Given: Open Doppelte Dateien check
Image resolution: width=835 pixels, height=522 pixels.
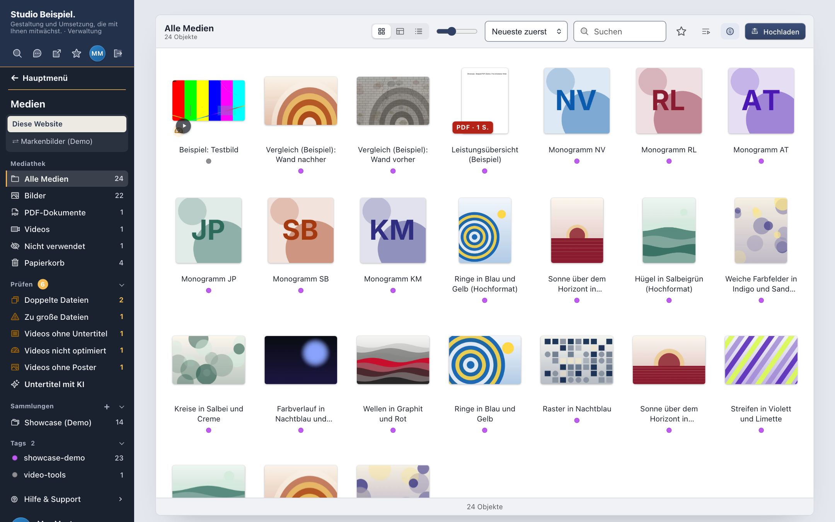Looking at the screenshot, I should (x=67, y=300).
